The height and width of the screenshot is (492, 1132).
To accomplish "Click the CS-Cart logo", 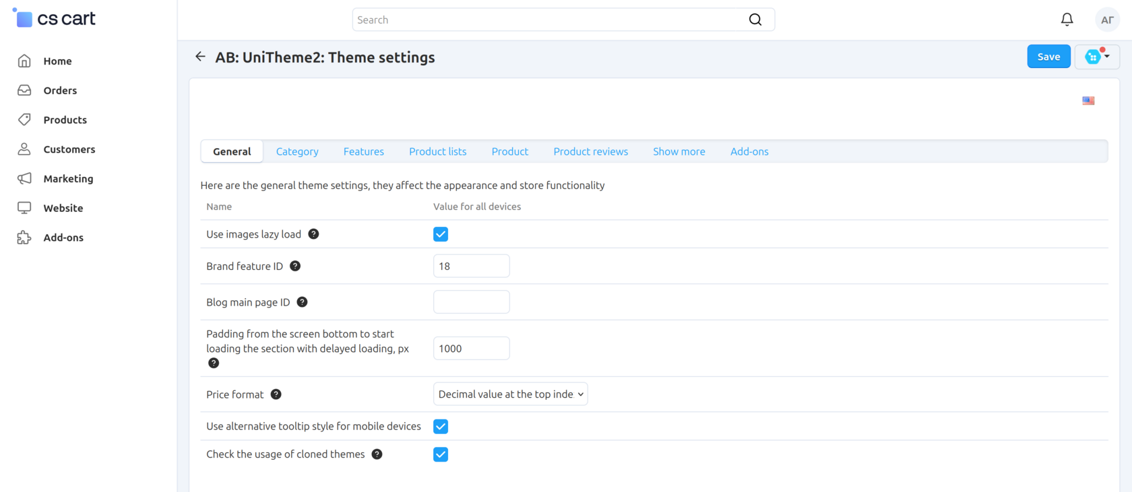I will [54, 18].
